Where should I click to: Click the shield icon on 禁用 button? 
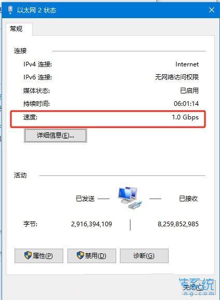(x=80, y=255)
